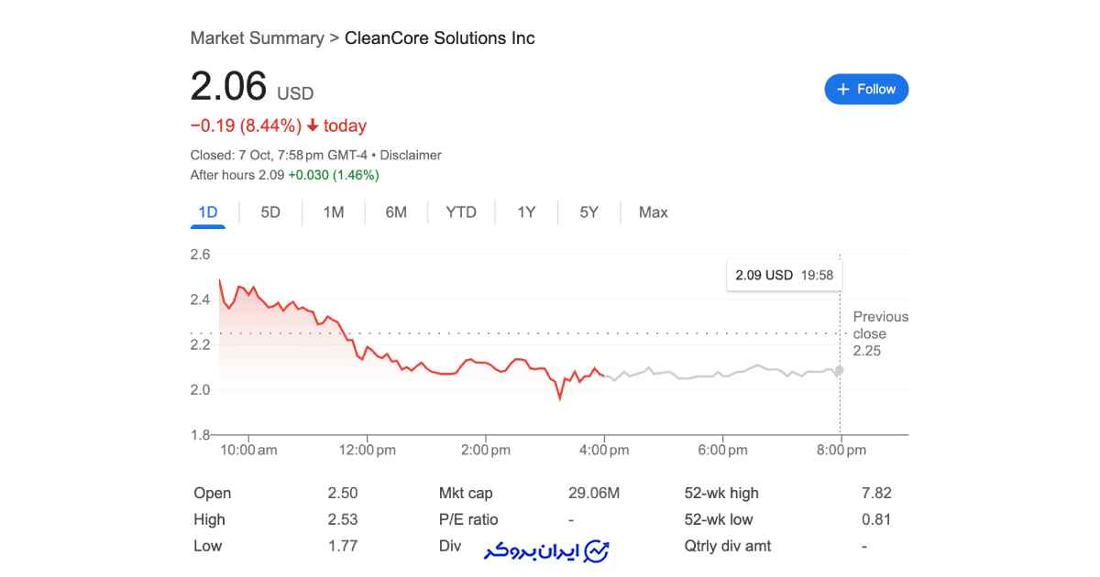Select the Max time range
This screenshot has width=1100, height=577.
[x=654, y=212]
